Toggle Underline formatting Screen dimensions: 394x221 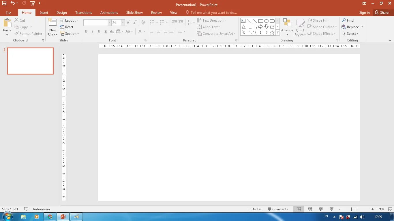click(x=99, y=31)
